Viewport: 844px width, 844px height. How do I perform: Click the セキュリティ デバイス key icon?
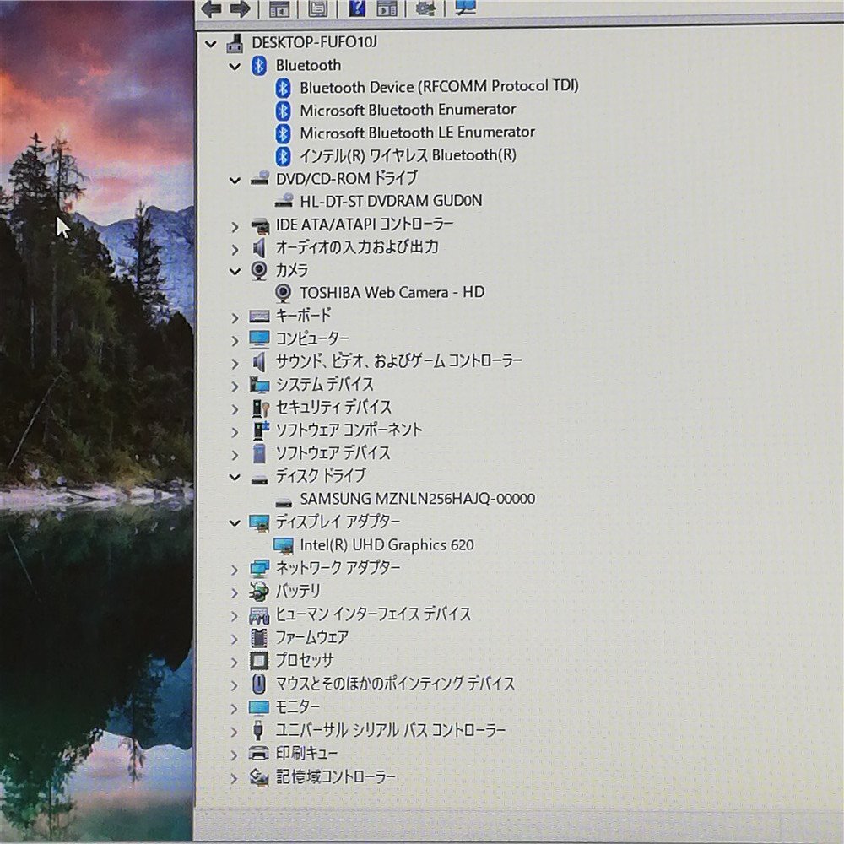260,408
